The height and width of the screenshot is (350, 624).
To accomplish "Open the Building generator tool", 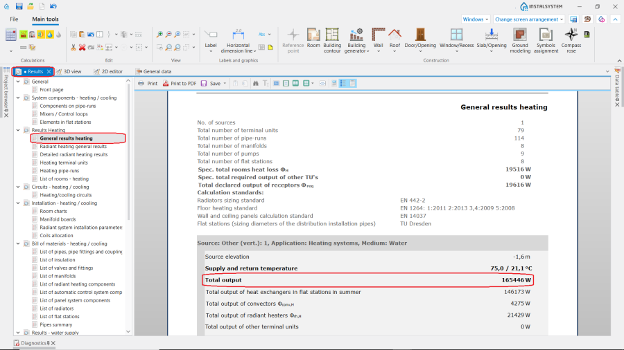I will pyautogui.click(x=356, y=40).
